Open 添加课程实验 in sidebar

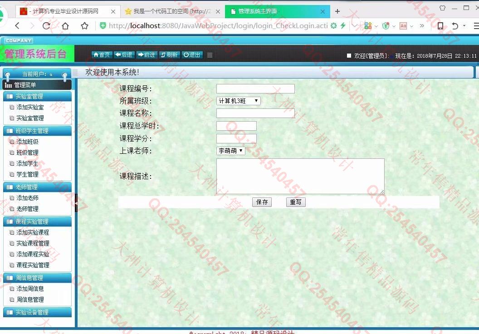33,254
